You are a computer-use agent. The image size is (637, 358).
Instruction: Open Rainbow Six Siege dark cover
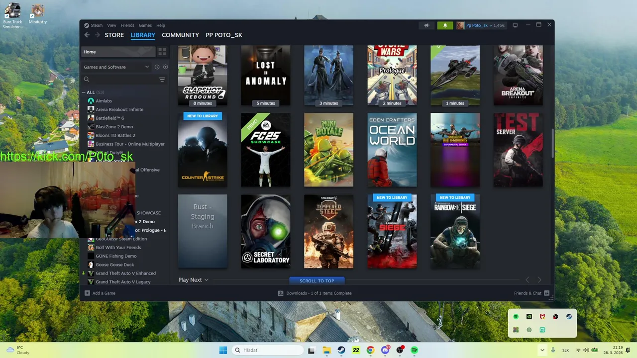[x=455, y=231]
